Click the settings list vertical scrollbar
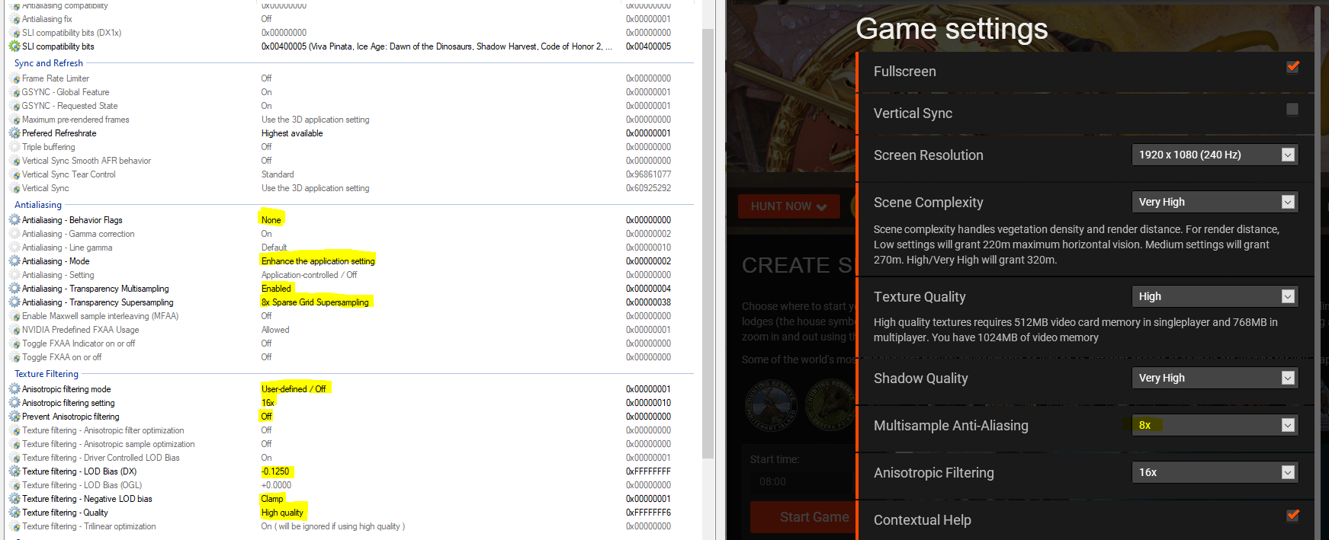 708,244
